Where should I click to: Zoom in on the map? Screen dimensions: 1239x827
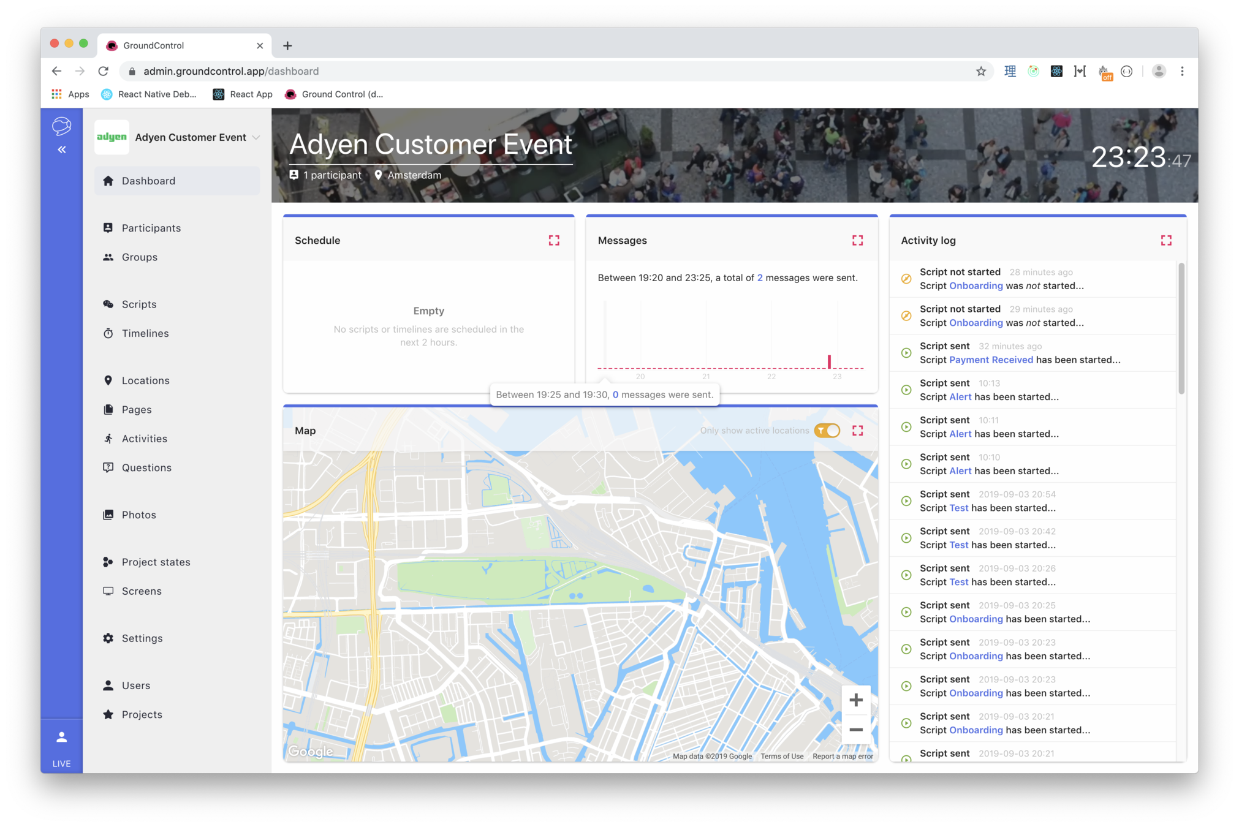point(856,700)
